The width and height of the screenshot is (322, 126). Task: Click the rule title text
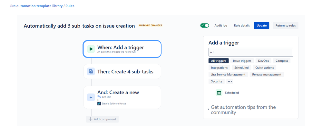pos(79,26)
